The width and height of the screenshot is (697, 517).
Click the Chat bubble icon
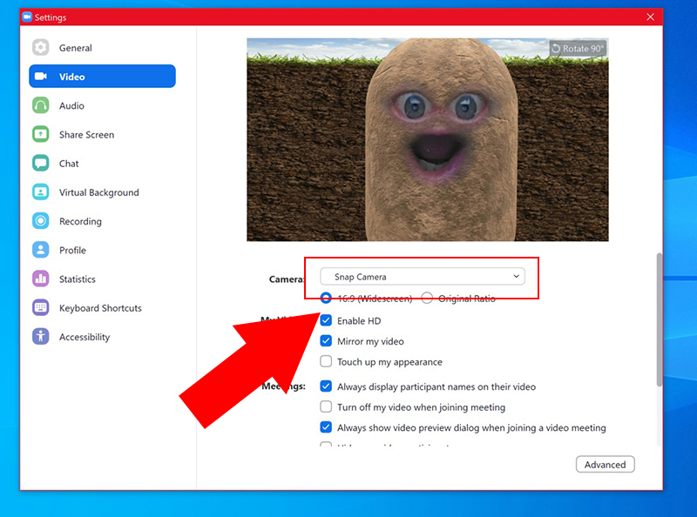[40, 163]
